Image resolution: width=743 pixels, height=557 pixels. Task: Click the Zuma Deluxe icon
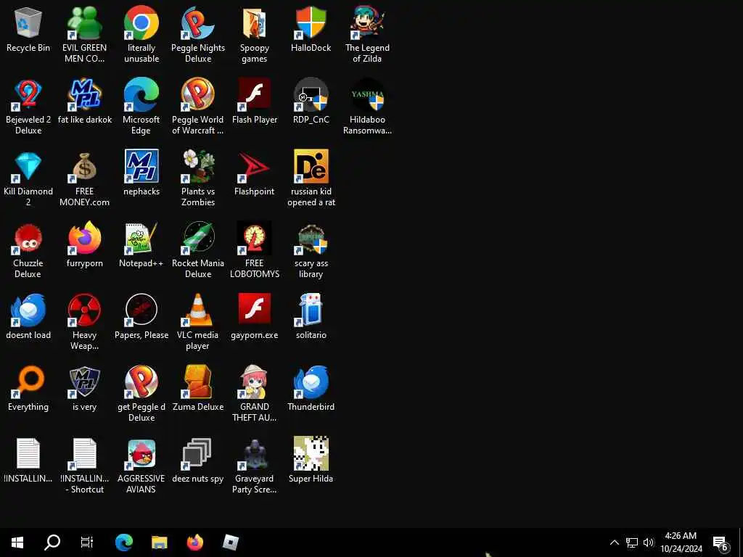(x=197, y=381)
